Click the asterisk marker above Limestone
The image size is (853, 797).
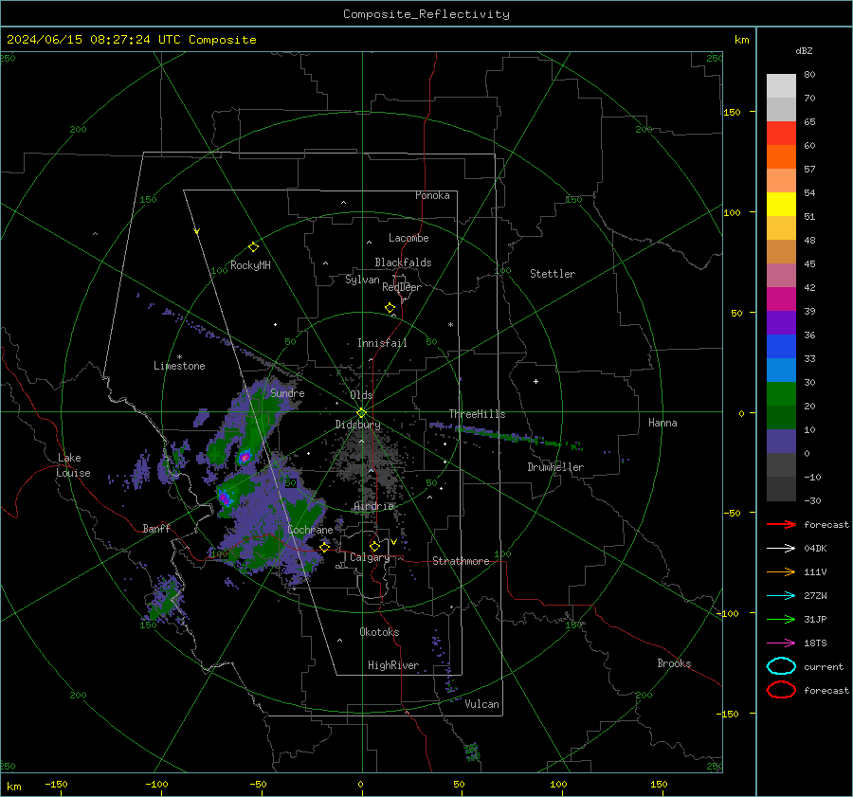click(x=179, y=357)
